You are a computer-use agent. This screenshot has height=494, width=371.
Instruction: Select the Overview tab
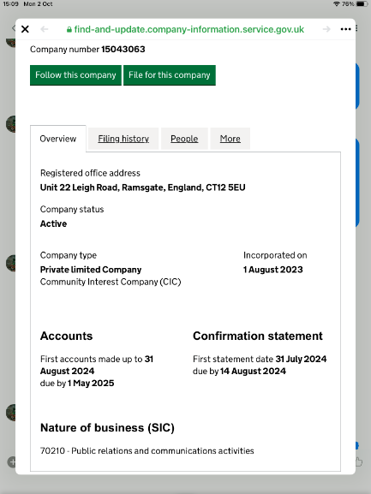click(58, 139)
